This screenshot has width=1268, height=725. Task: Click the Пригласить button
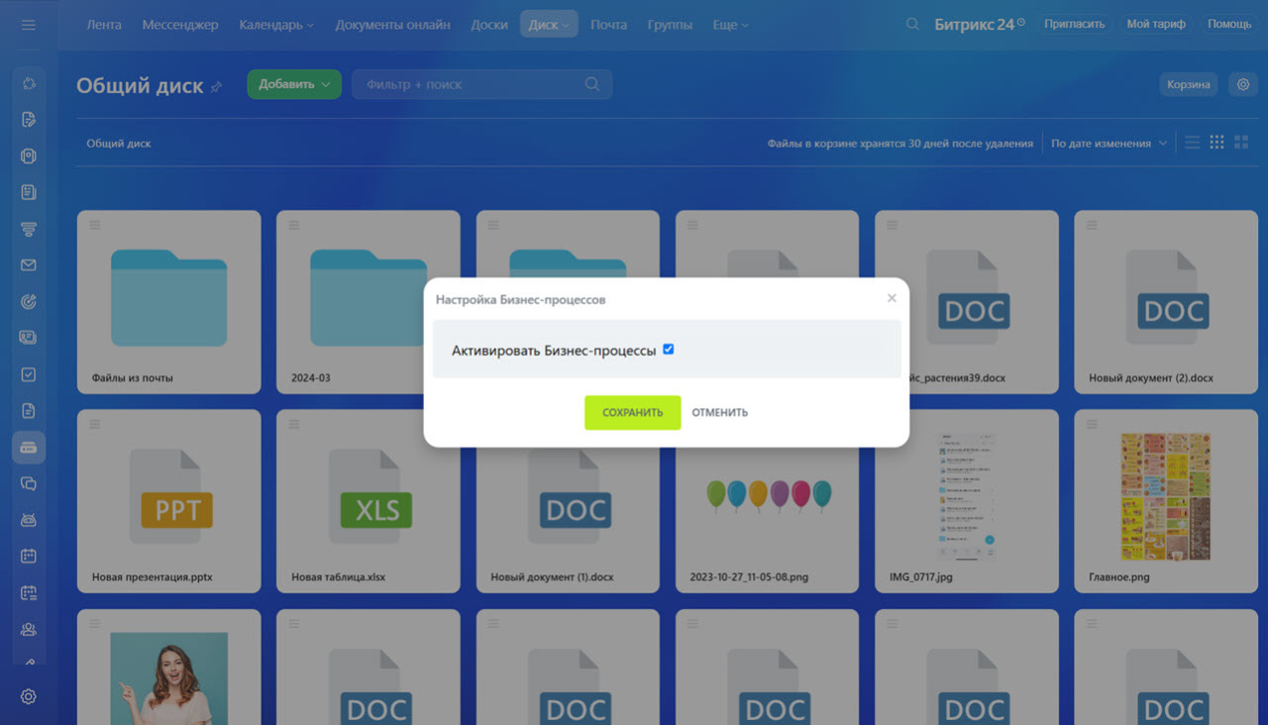point(1074,24)
